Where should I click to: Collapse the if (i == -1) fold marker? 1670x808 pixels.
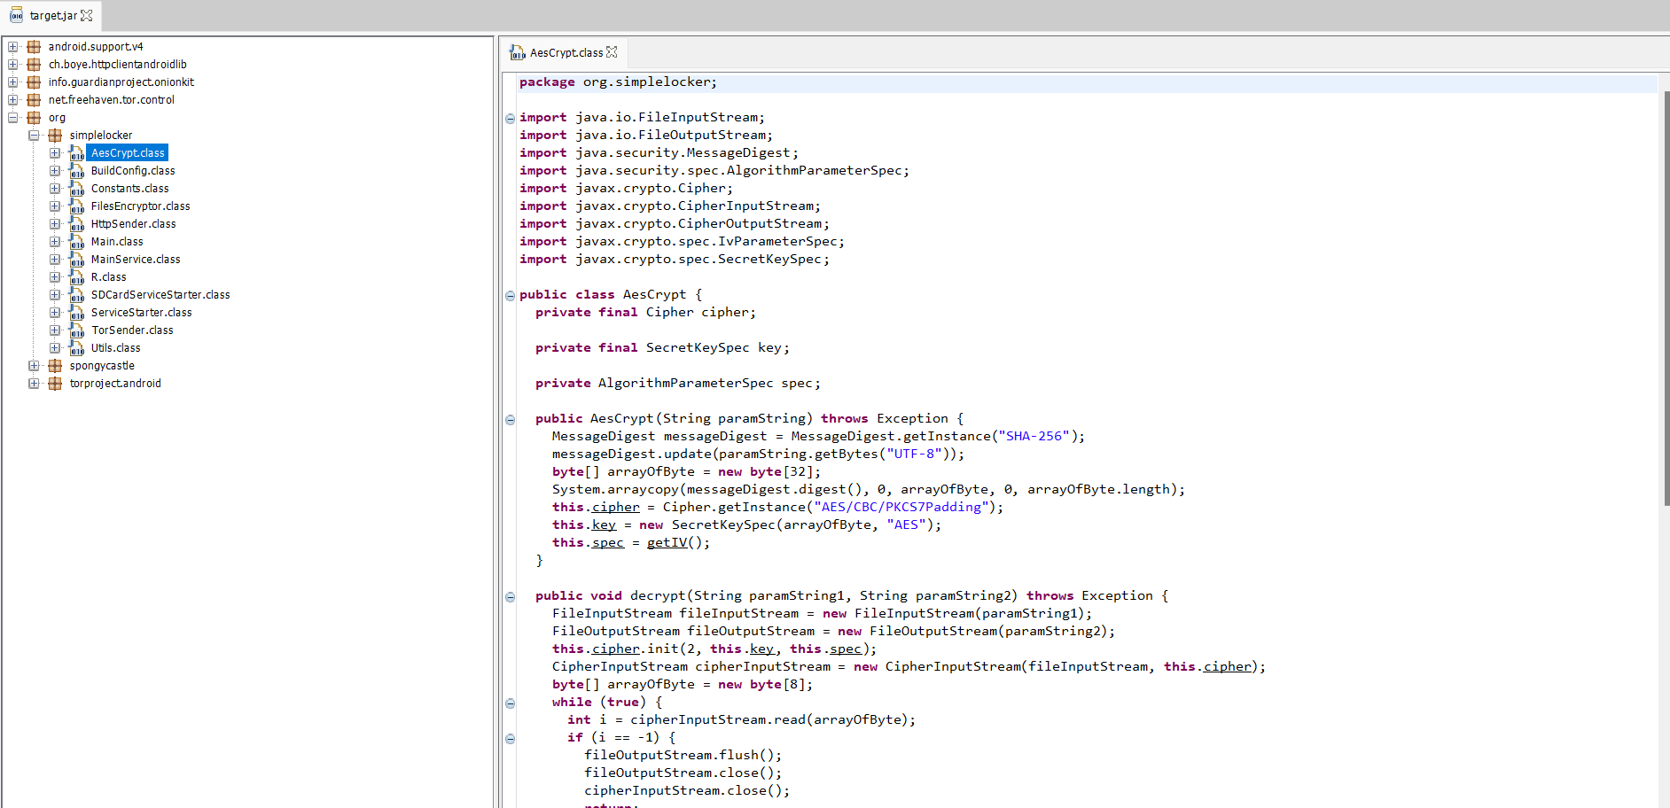[x=511, y=739]
